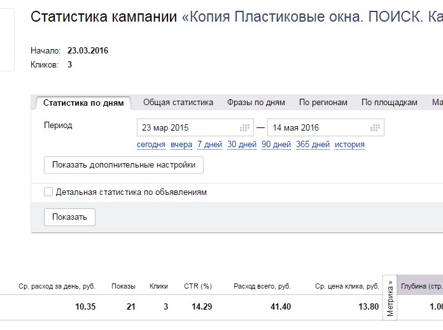Switch to the Общая статистика tab

(178, 103)
